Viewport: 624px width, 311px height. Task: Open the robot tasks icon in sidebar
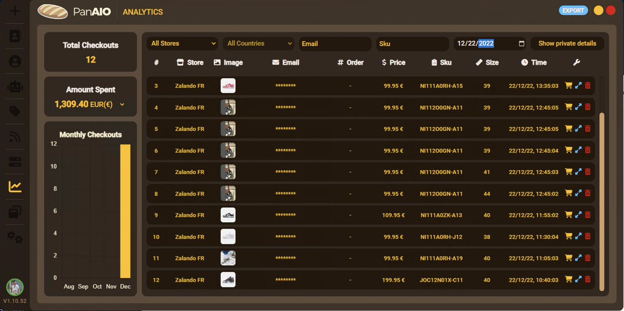[15, 86]
